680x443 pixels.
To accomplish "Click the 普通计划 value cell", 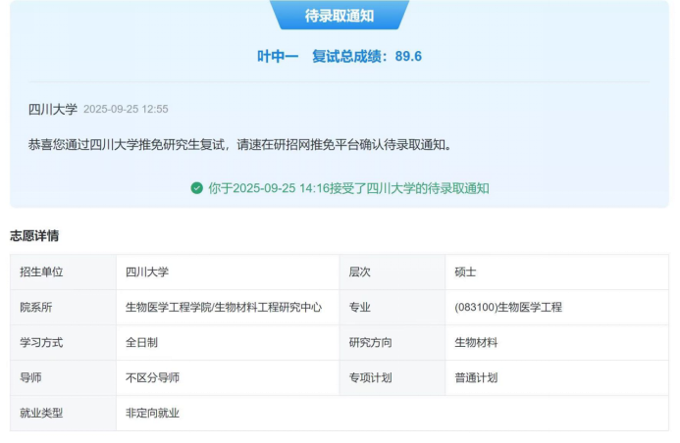I will point(556,377).
